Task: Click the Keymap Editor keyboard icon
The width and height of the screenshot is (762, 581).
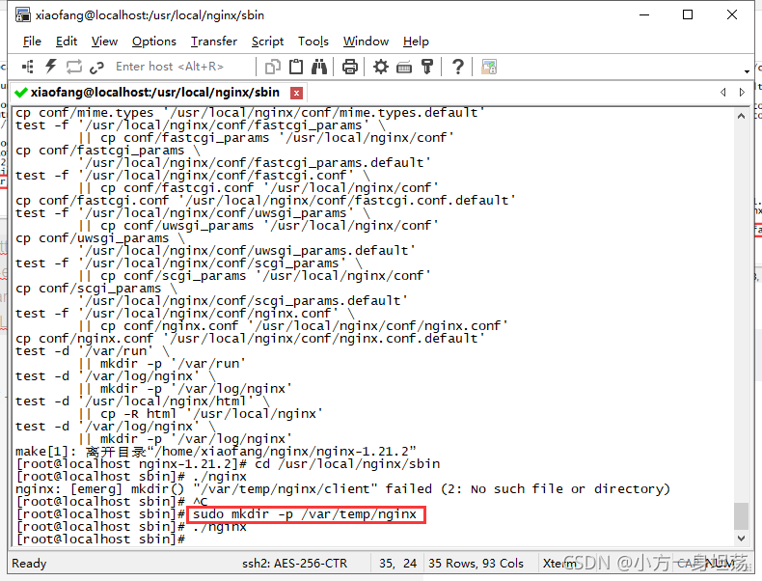Action: coord(404,68)
